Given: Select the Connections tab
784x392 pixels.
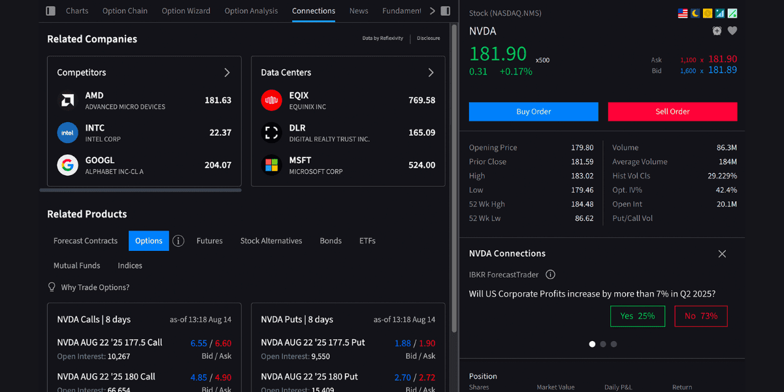Looking at the screenshot, I should pos(314,11).
